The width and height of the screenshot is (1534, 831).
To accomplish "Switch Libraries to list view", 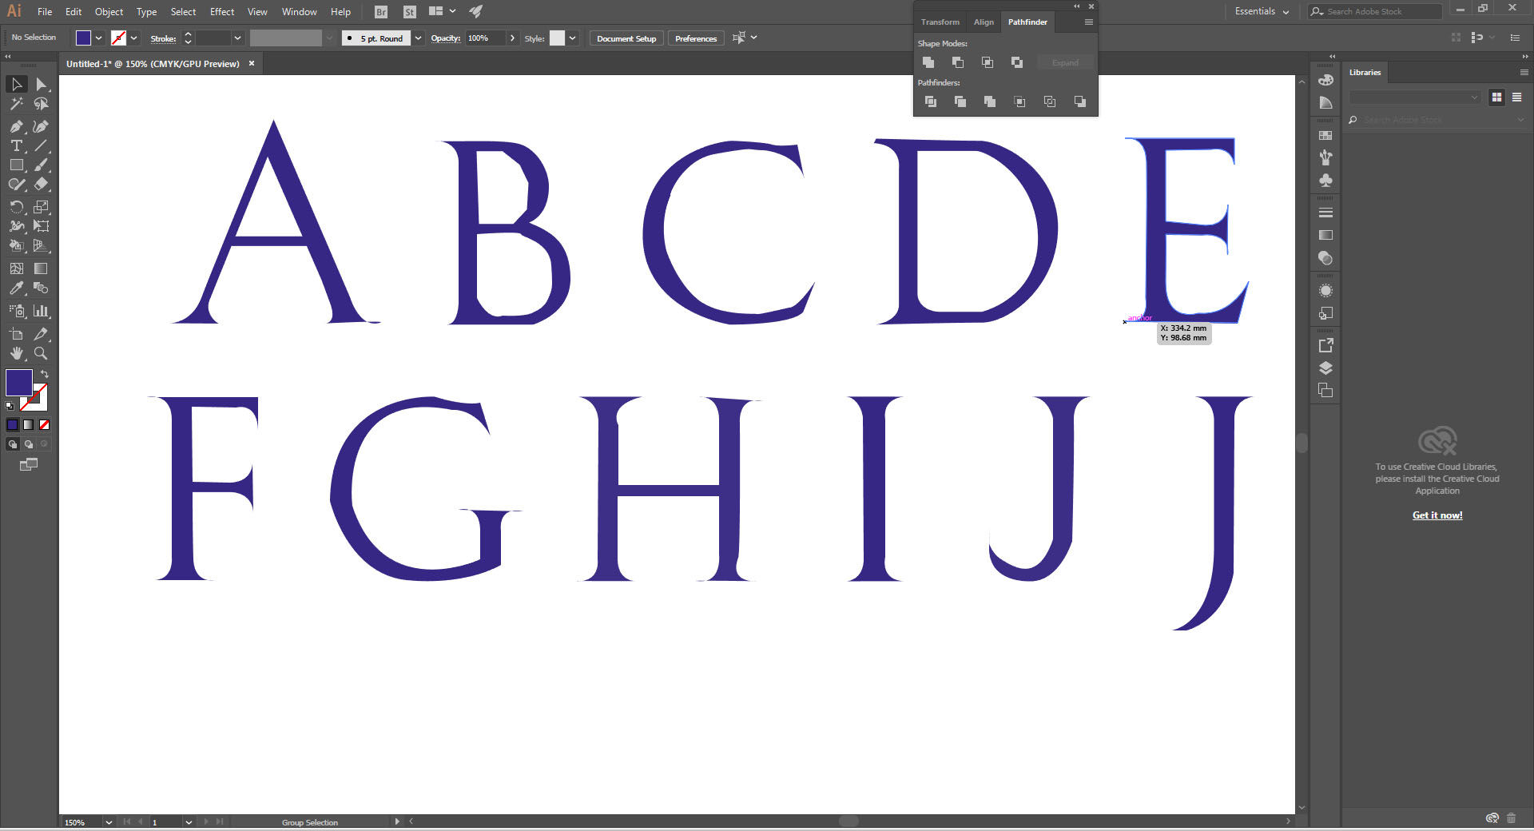I will tap(1516, 97).
